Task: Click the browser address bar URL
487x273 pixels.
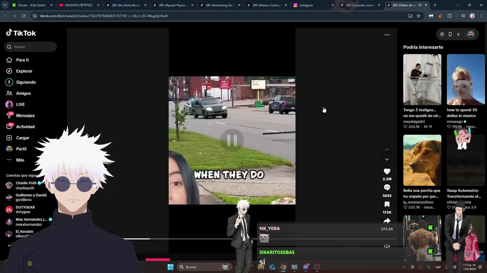Action: click(103, 16)
